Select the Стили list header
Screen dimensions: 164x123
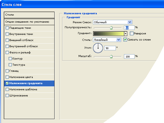click(x=29, y=15)
